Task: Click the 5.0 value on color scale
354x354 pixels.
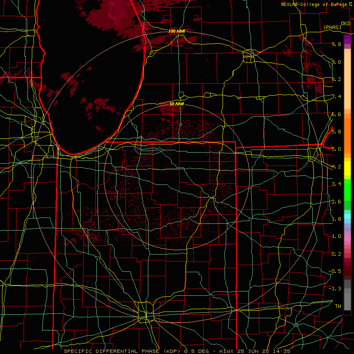Action: click(336, 149)
